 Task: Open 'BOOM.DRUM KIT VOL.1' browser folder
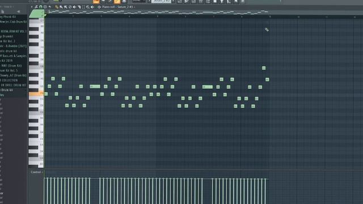tap(14, 31)
